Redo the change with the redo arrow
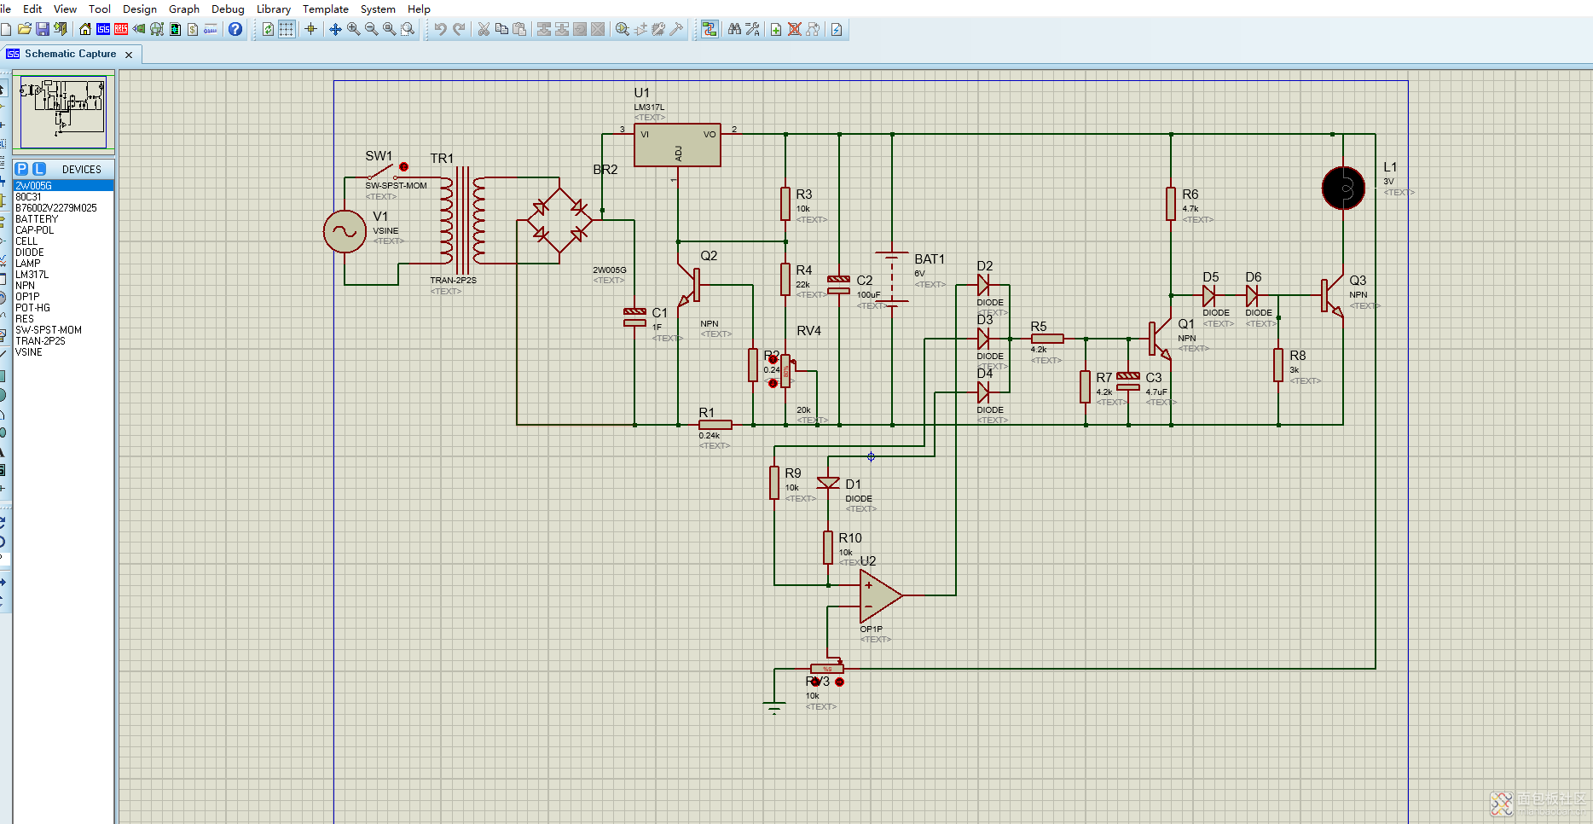Viewport: 1593px width, 824px height. tap(459, 29)
